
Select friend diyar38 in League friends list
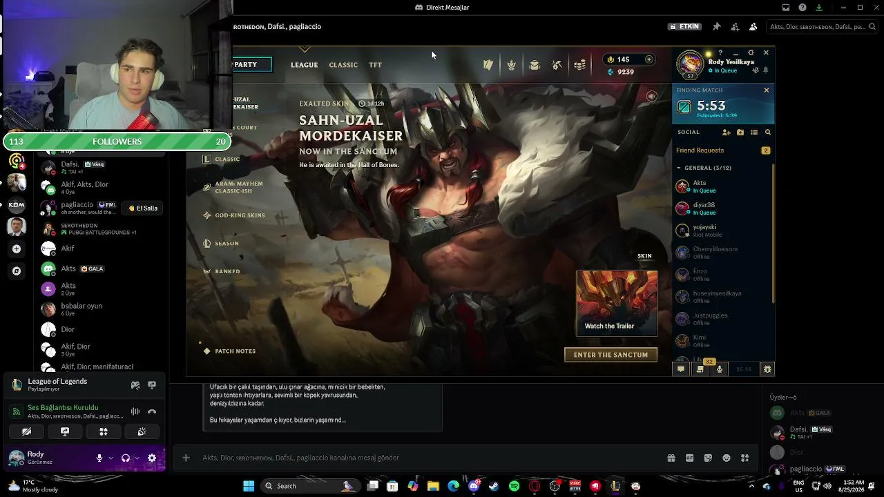(723, 208)
